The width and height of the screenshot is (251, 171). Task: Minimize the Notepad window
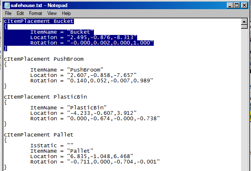point(228,5)
